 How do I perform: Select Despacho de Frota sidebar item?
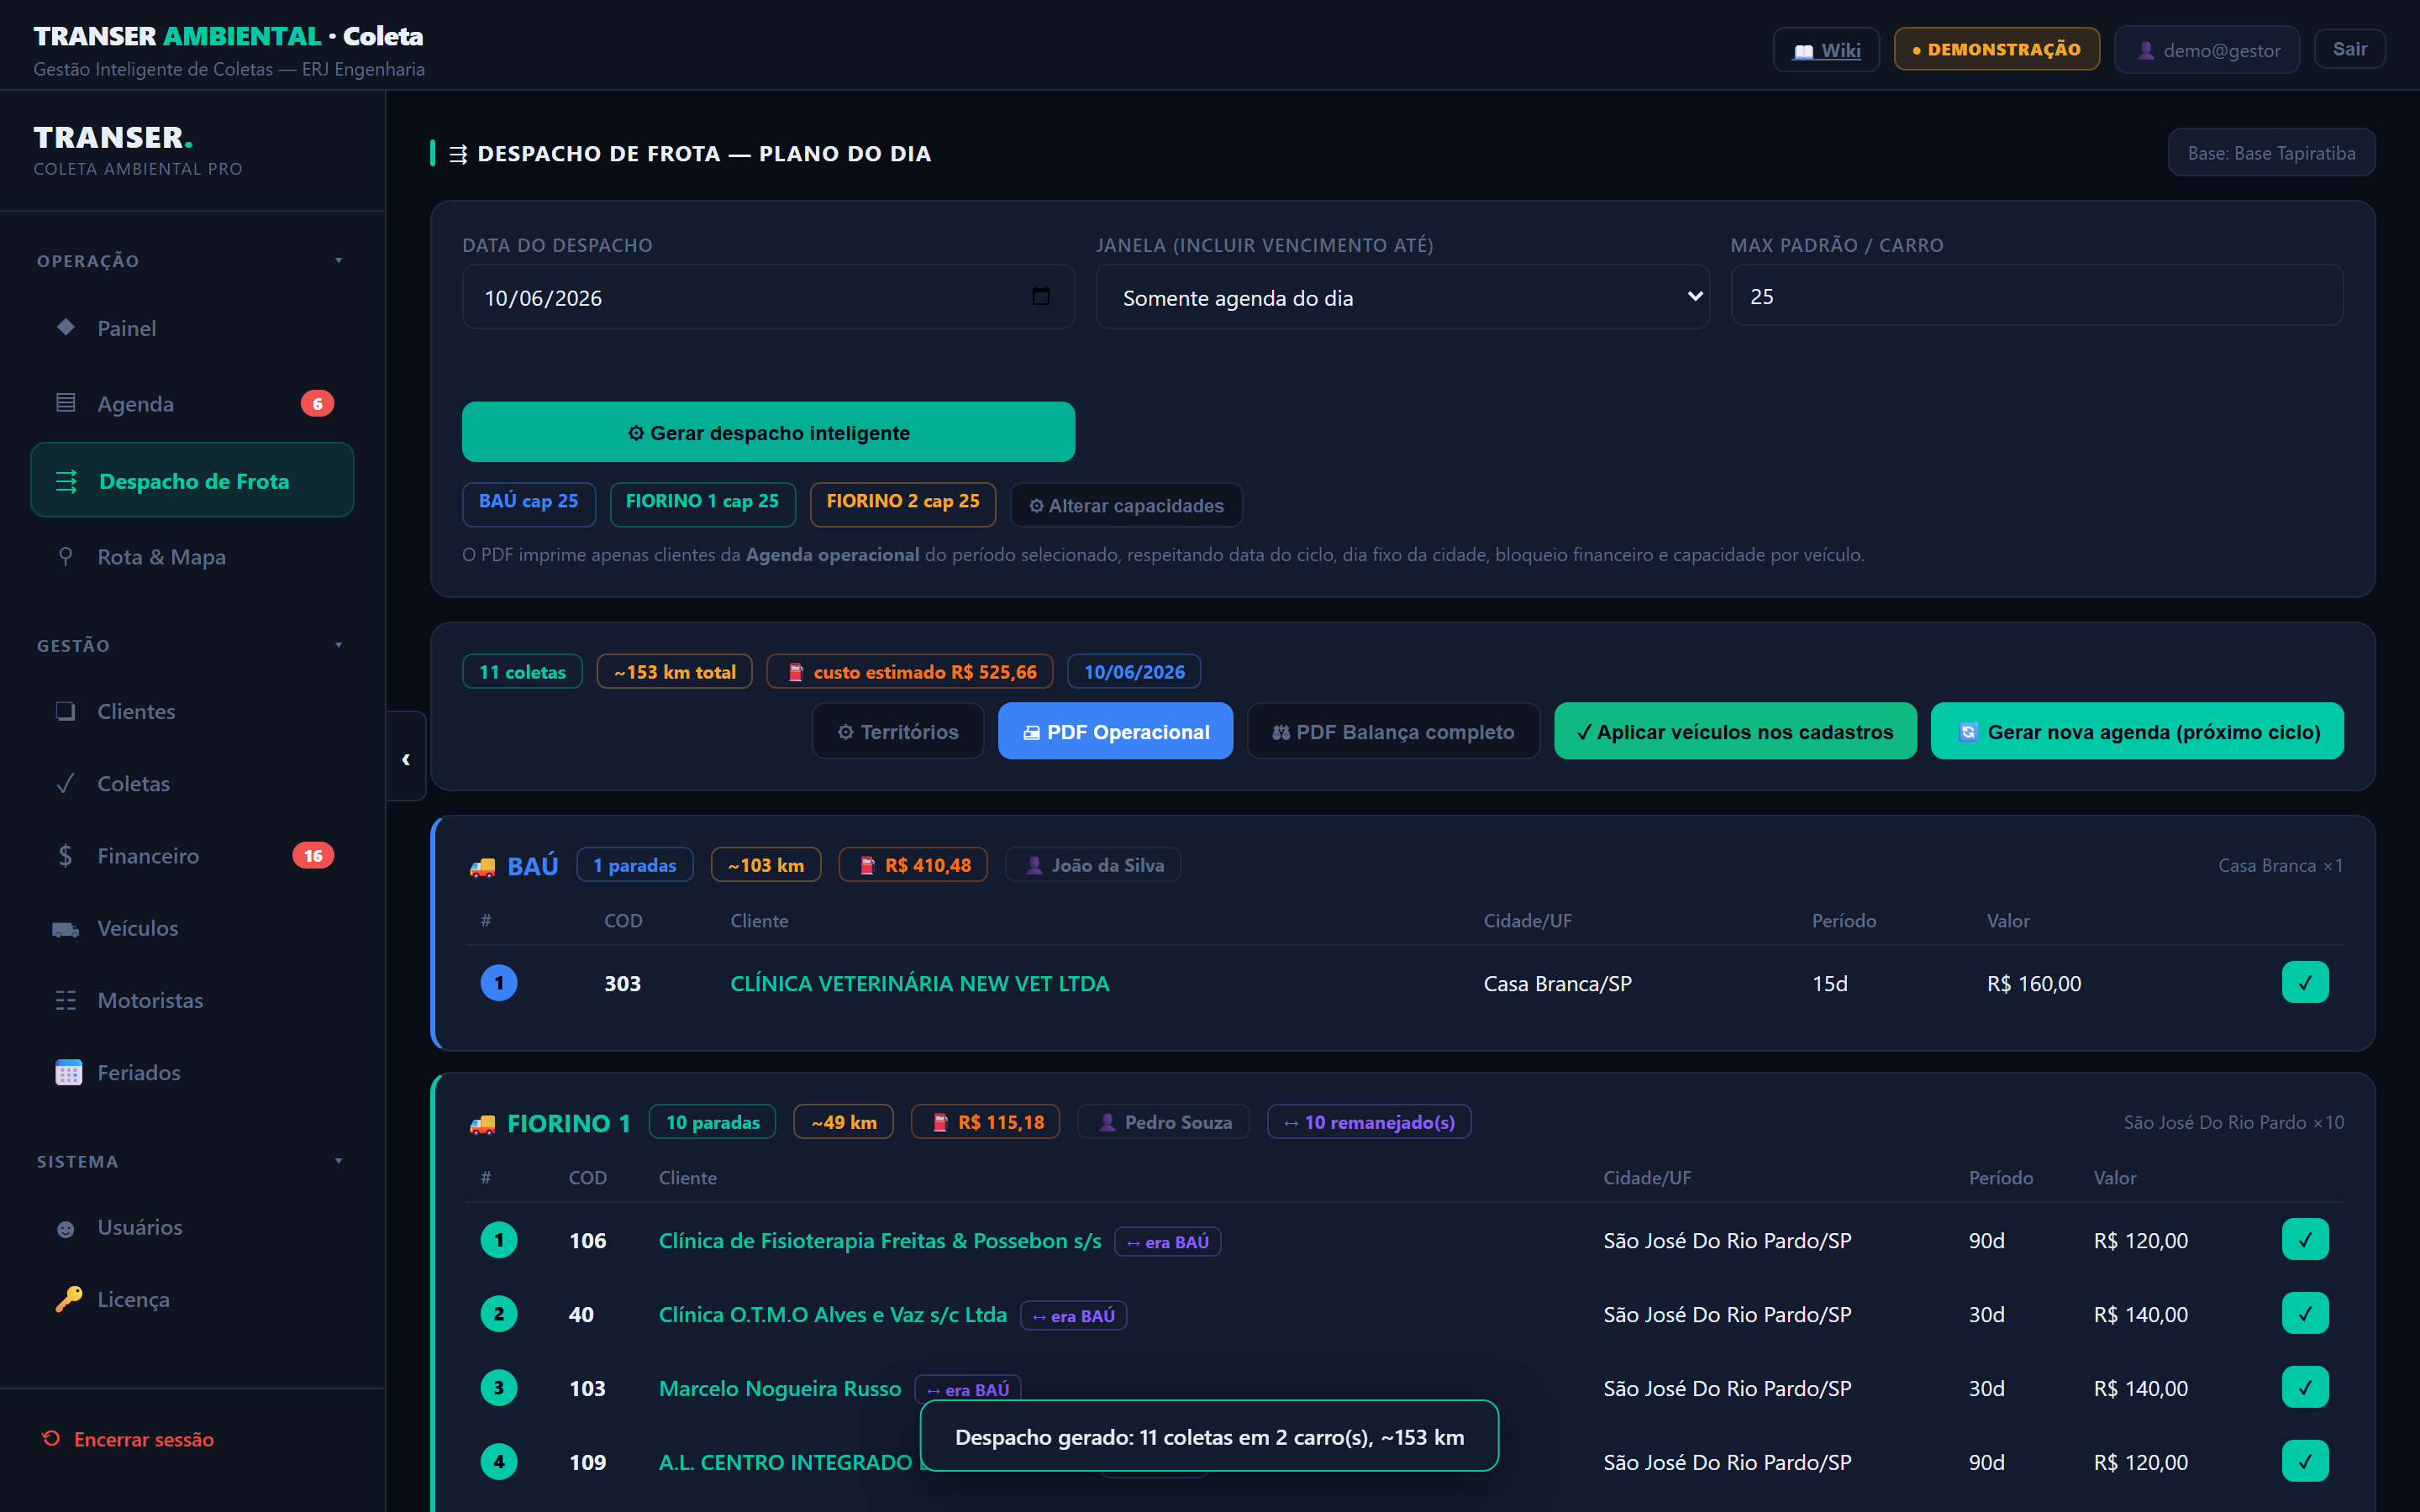click(x=192, y=480)
